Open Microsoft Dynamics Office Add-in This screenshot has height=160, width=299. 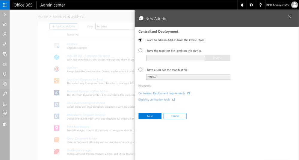(87, 91)
